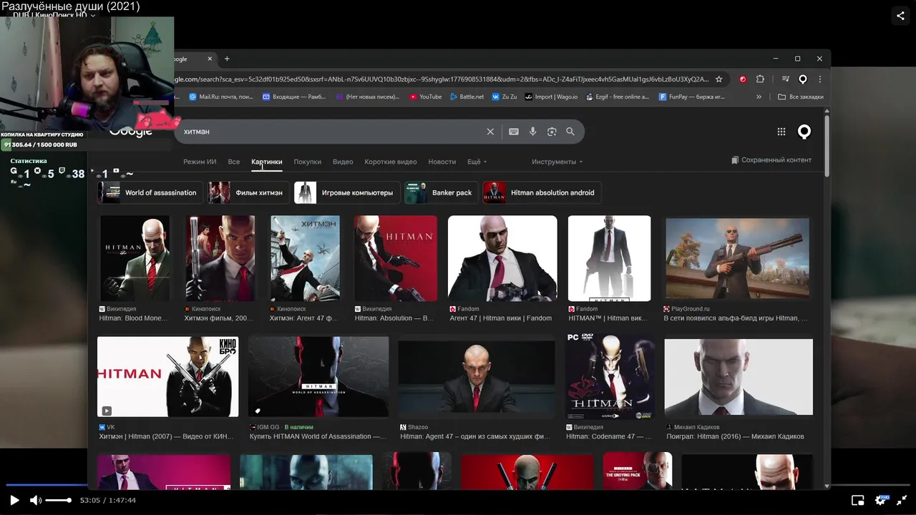
Task: Open the Import | Wago.io bookmark
Action: [551, 97]
